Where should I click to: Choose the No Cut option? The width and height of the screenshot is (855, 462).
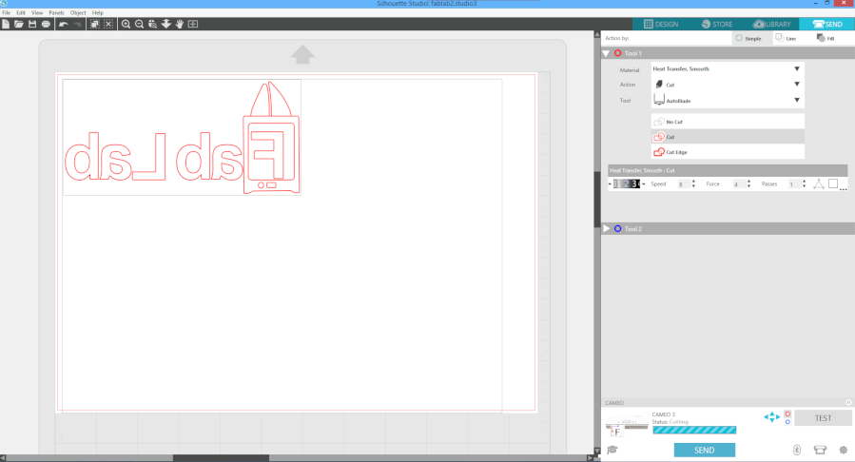(728, 122)
